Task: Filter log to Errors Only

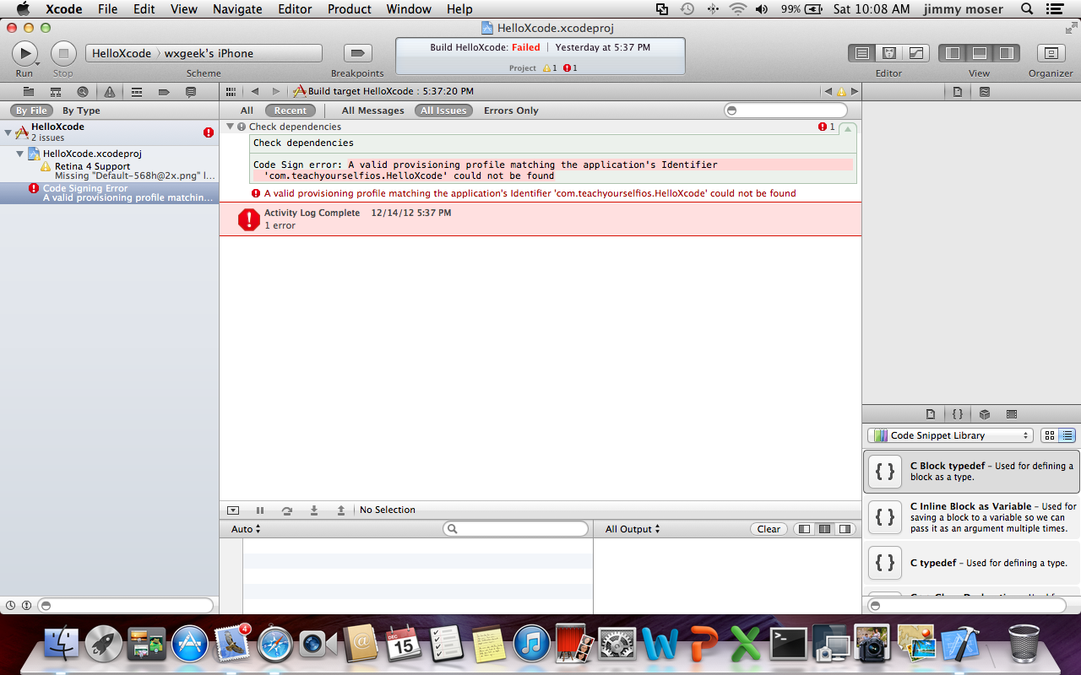Action: point(511,111)
